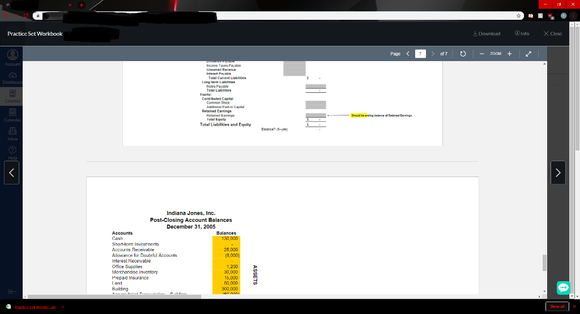Open a new browser tab

coord(82,5)
